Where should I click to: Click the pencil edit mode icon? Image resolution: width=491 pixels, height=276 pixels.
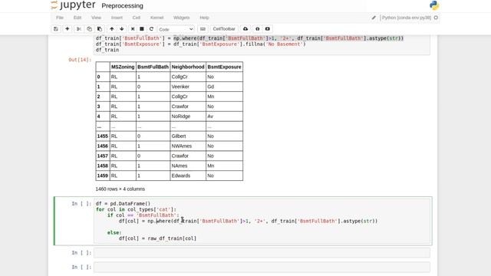374,18
